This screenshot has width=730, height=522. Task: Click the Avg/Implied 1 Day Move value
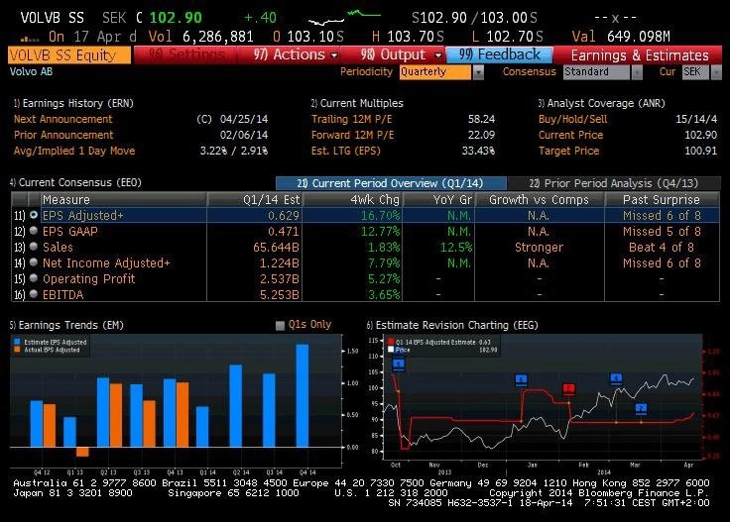coord(234,151)
